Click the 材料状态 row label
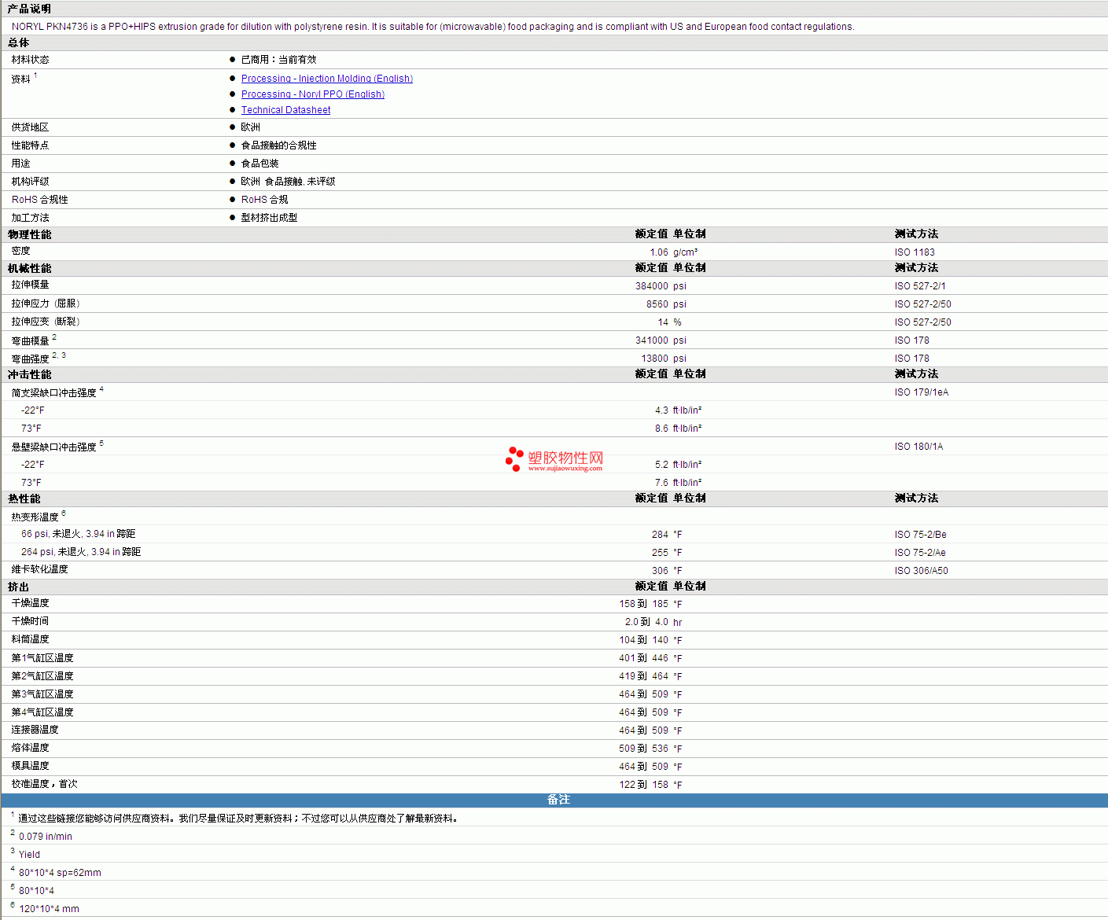 30,60
